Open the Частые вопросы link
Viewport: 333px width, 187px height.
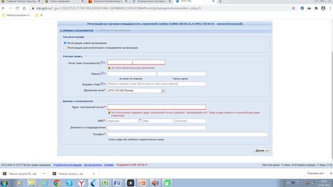tap(93, 165)
